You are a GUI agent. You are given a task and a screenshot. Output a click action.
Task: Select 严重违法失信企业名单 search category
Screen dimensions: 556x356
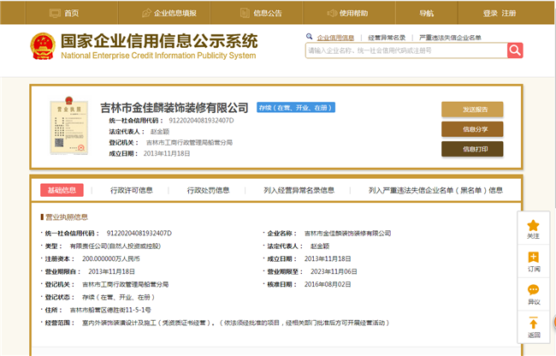point(450,38)
